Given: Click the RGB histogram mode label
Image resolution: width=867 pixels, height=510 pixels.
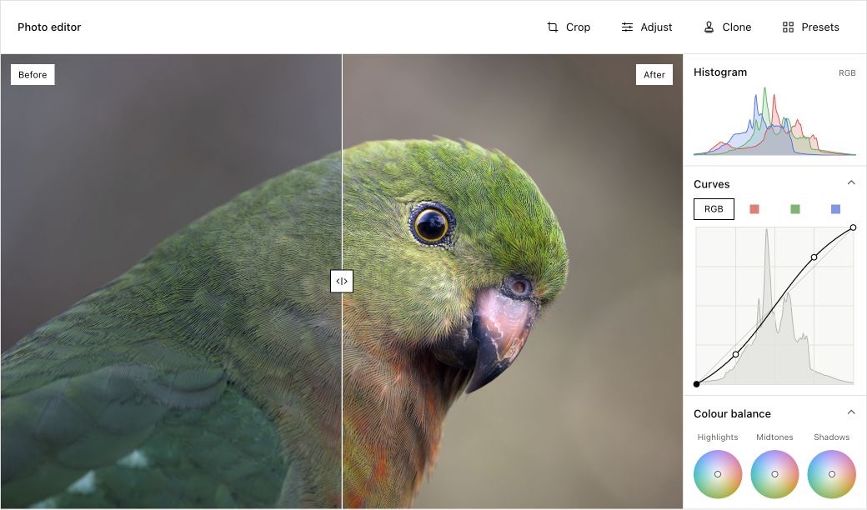Looking at the screenshot, I should (x=846, y=73).
